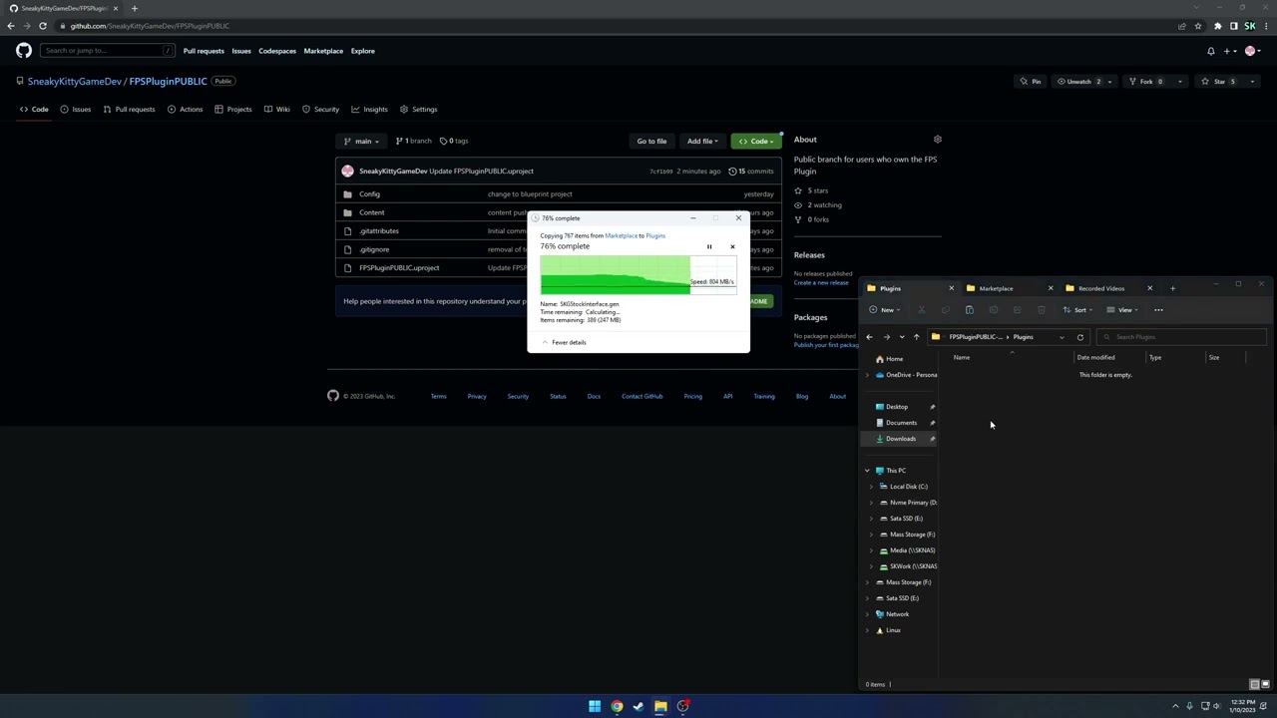The height and width of the screenshot is (718, 1277).
Task: Click the copy speed progress graph
Action: pos(638,275)
